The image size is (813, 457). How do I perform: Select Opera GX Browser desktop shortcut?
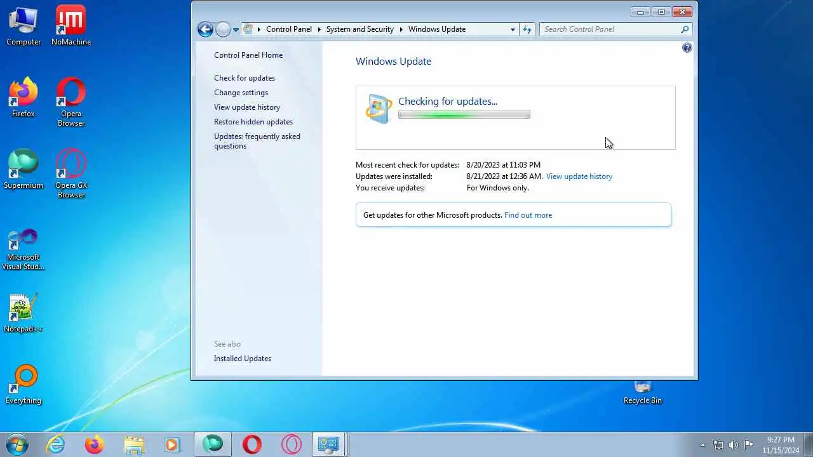71,174
